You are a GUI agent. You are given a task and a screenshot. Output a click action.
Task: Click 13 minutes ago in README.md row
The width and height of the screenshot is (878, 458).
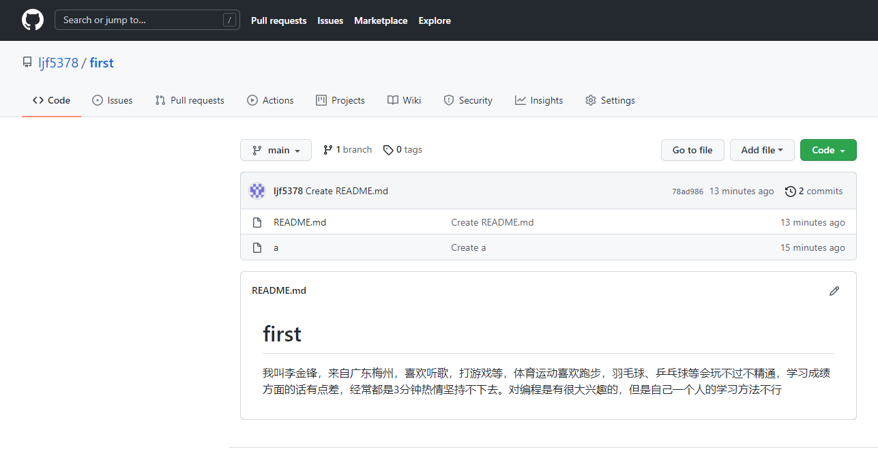[813, 222]
